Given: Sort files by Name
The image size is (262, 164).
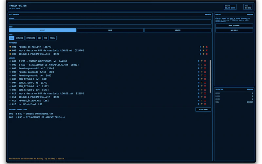Looking at the screenshot, I should [110, 30].
